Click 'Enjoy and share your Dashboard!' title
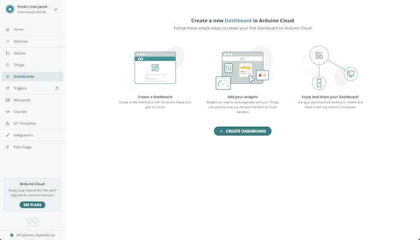This screenshot has width=420, height=240. 330,97
